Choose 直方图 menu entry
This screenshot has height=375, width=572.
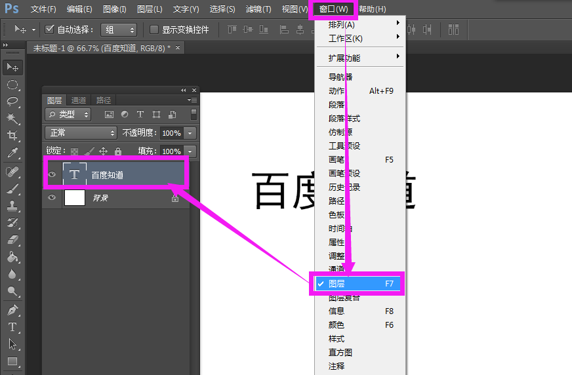(359, 353)
